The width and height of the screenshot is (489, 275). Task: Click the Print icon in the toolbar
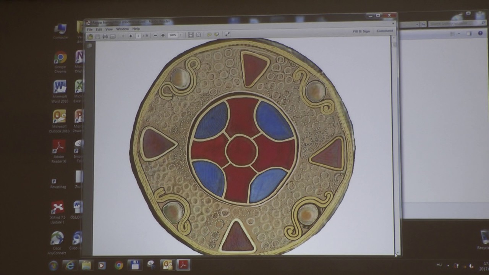pos(105,36)
